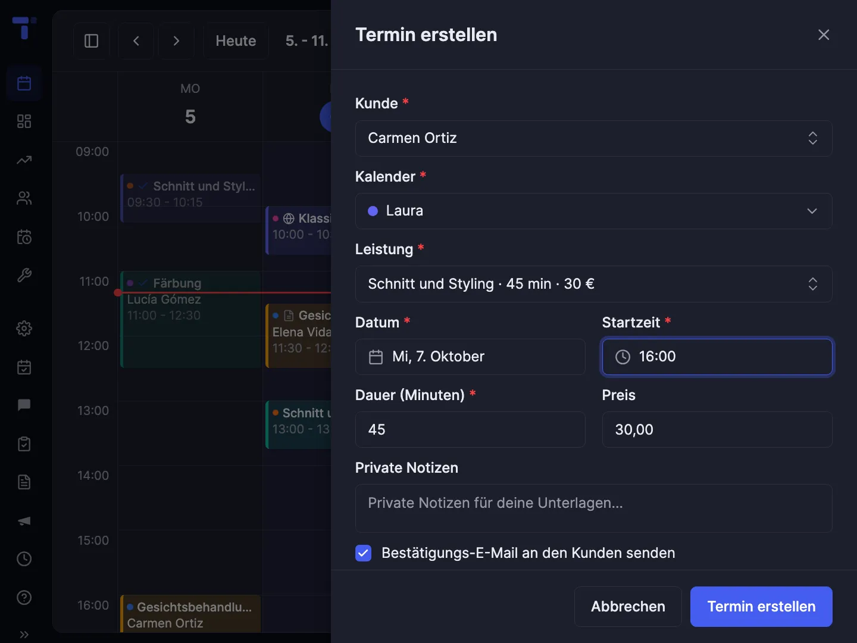This screenshot has height=643, width=857.
Task: Open the Färbung appointment of Lucía Gómez
Action: tap(190, 319)
